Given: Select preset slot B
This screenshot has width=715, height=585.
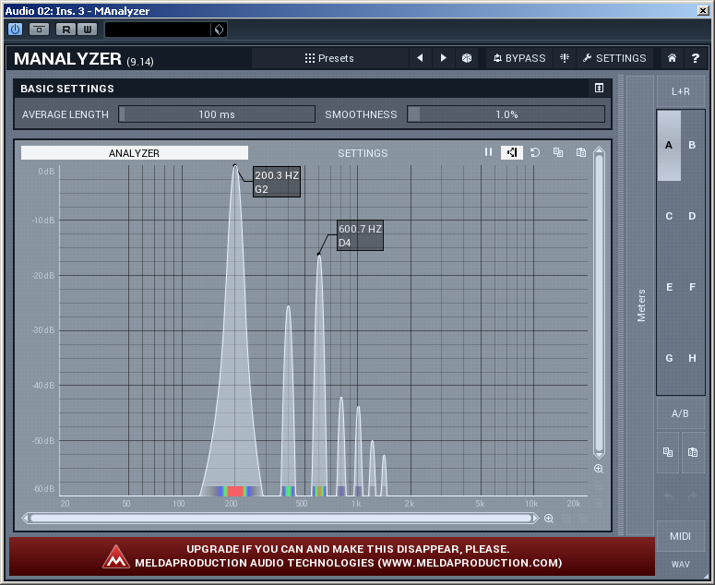Looking at the screenshot, I should pyautogui.click(x=692, y=145).
